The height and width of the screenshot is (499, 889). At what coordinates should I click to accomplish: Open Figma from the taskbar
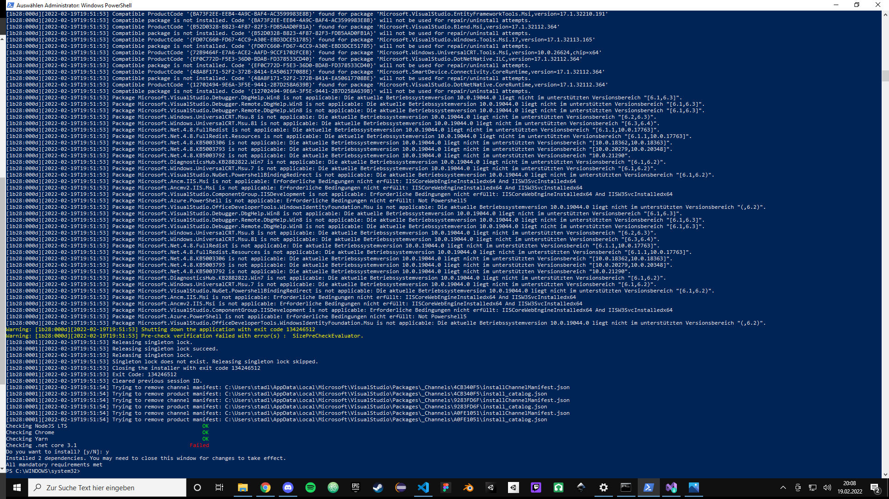445,488
